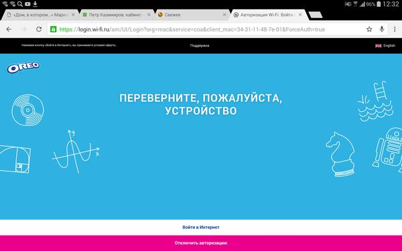Screen dimensions: 402x251
Task: Click the swimming pool ladder drawing
Action: coord(375,101)
